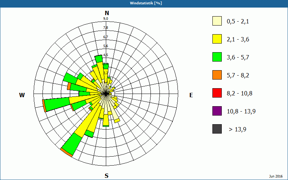This screenshot has width=288, height=180.
Task: Pick the purple 10,8 - 13,9 legend swatch
Action: click(x=217, y=111)
